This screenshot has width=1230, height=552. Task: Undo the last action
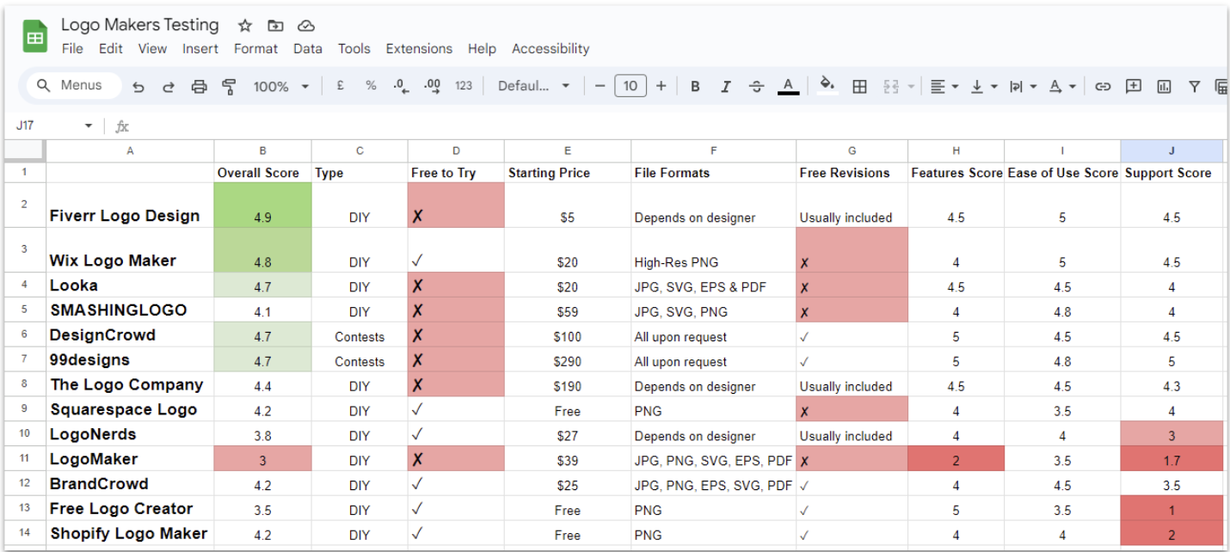(x=138, y=85)
